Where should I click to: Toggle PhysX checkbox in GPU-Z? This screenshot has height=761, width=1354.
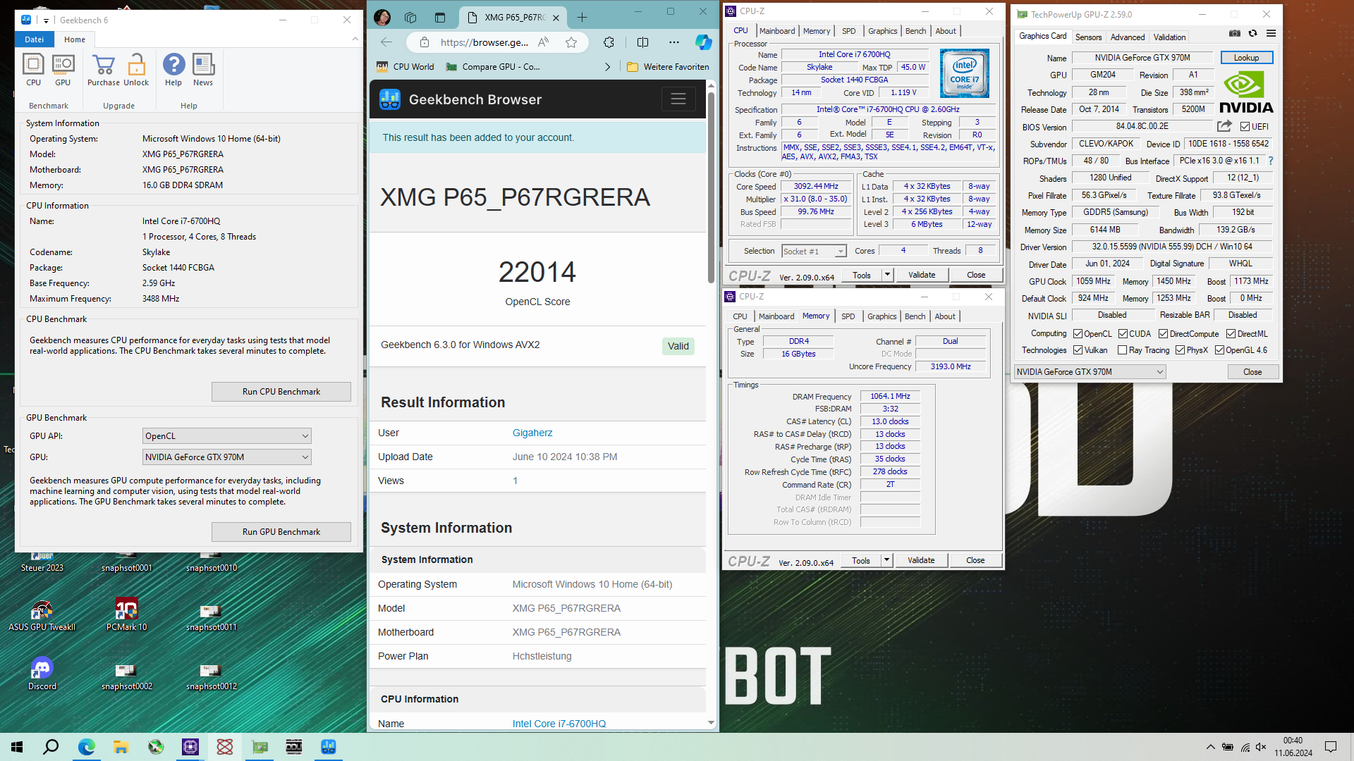(x=1180, y=350)
